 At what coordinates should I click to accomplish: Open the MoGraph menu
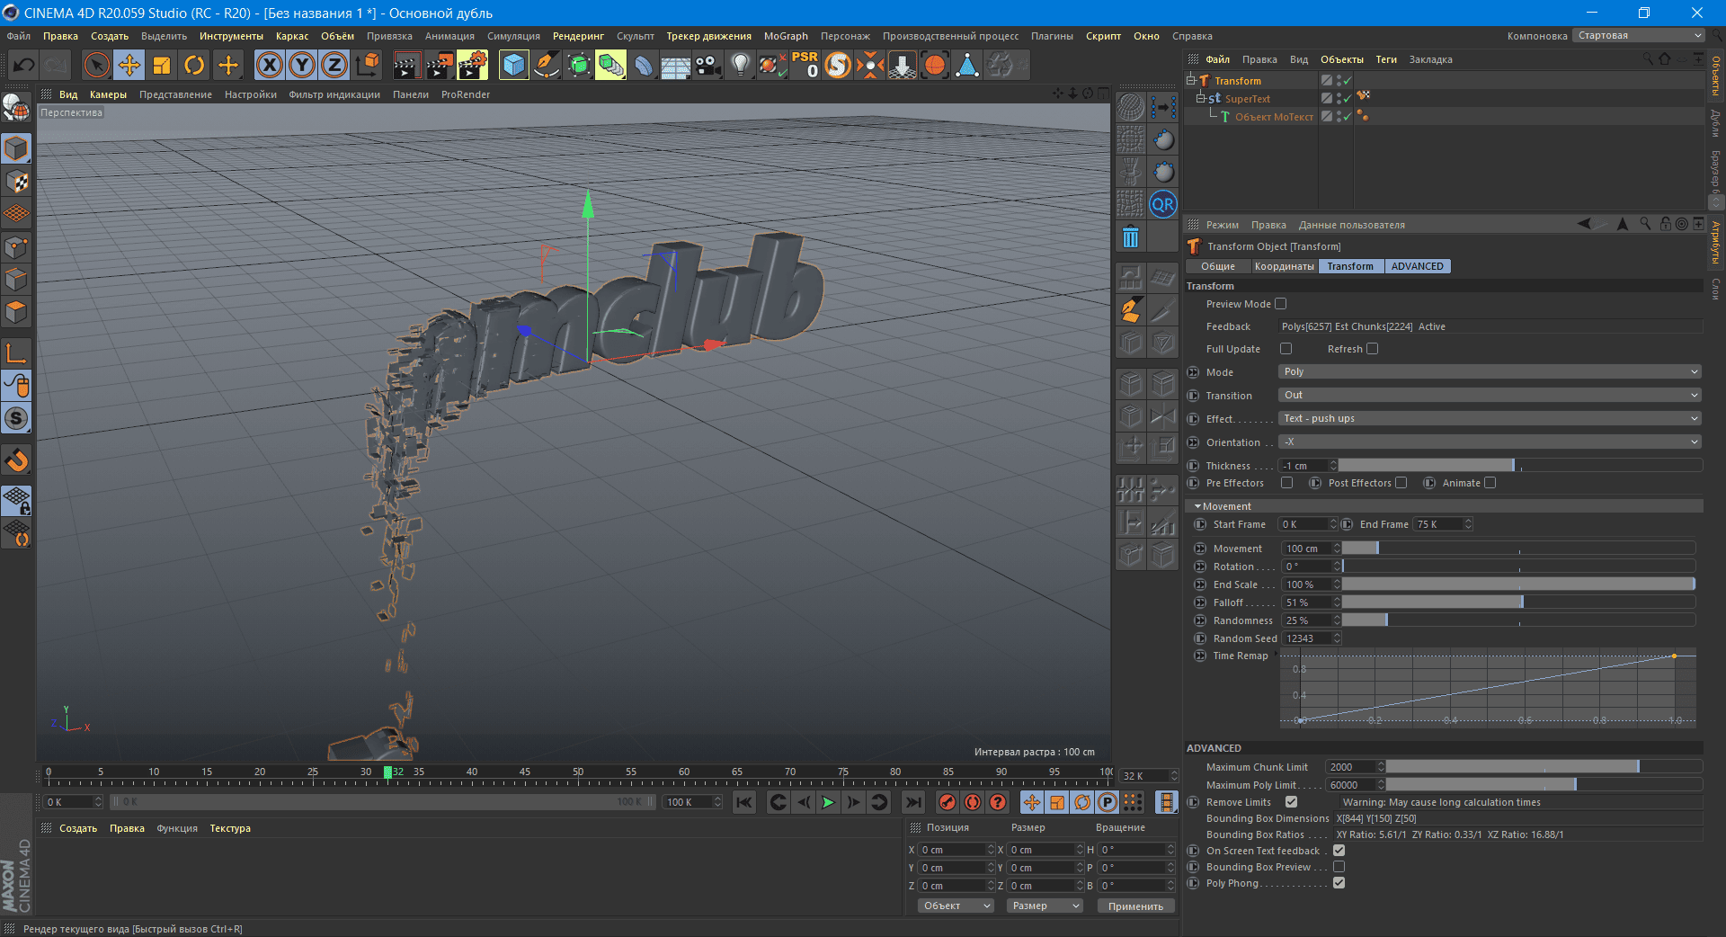(786, 36)
